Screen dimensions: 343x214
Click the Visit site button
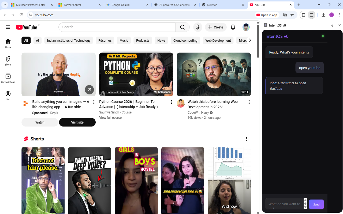(77, 122)
